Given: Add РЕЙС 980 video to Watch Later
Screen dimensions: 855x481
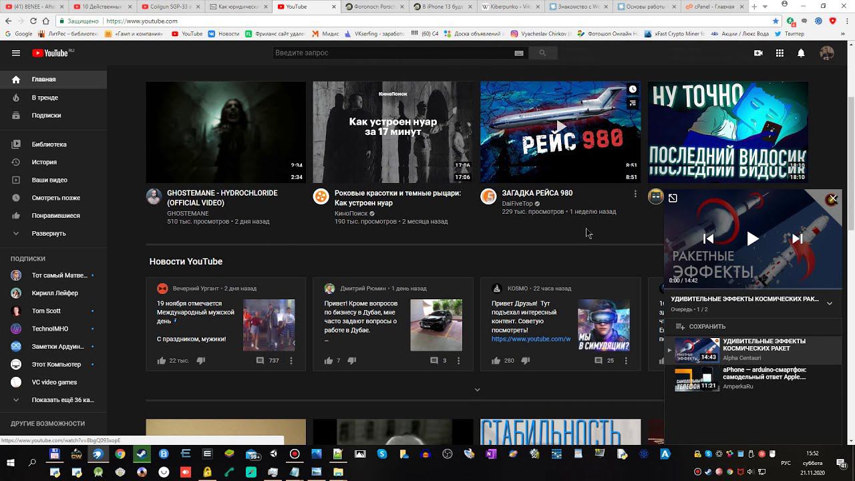Looking at the screenshot, I should coord(633,89).
